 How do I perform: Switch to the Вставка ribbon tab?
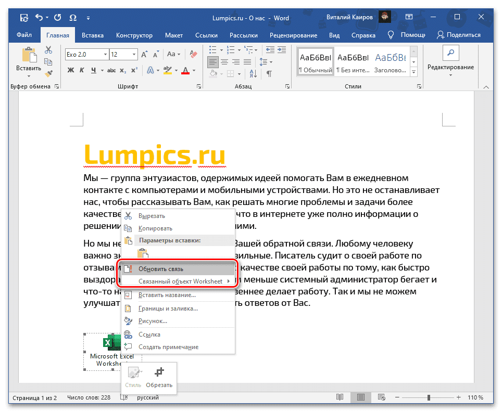pos(92,35)
